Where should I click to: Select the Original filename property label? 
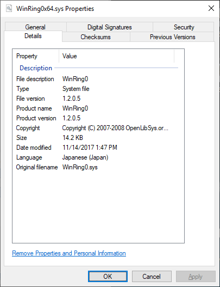point(37,167)
